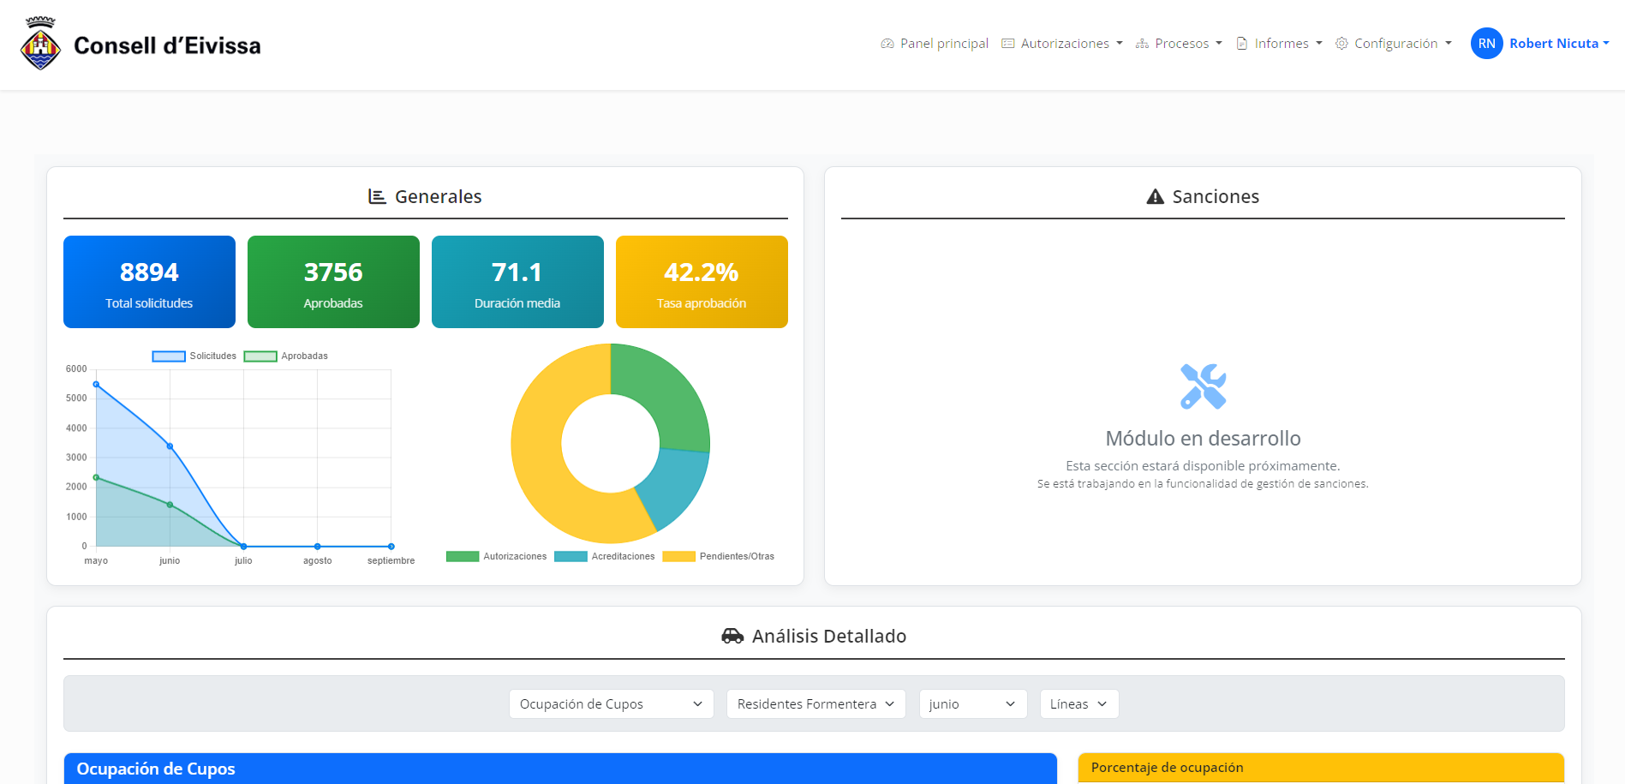Open the Autorizaciones menu
This screenshot has height=784, width=1625.
pos(1065,43)
